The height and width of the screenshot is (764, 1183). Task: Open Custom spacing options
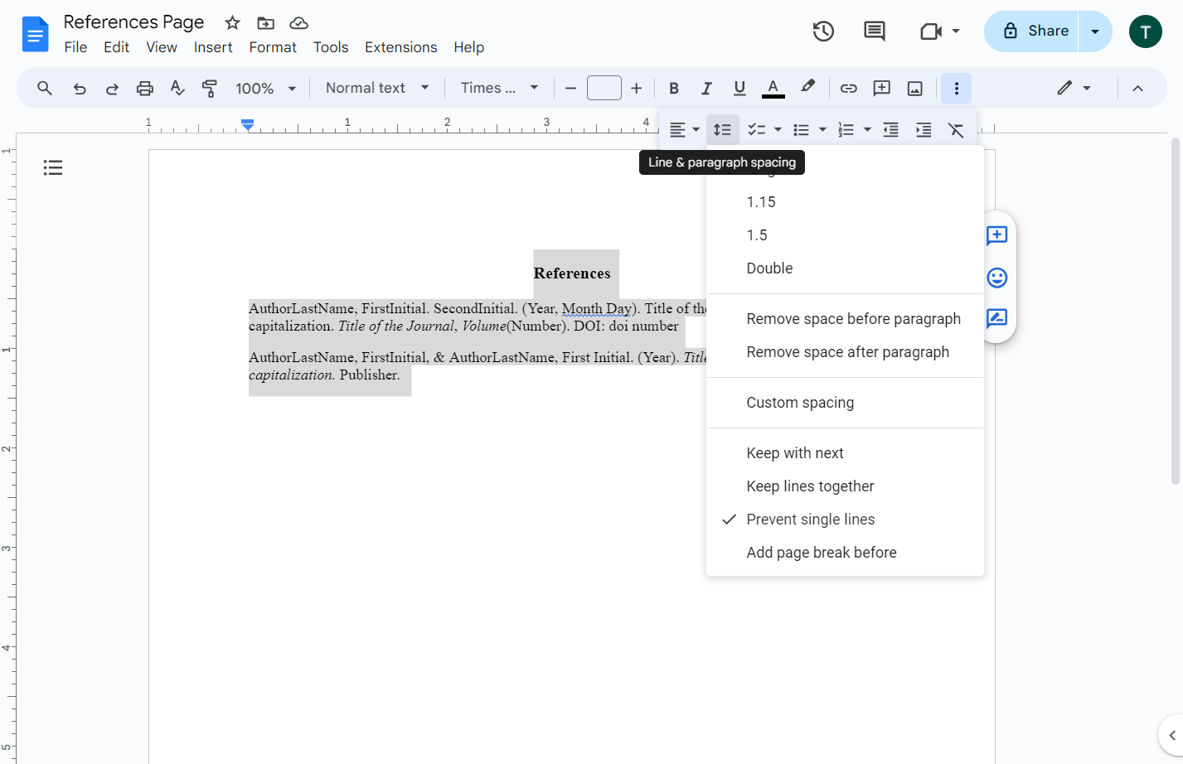tap(846, 403)
